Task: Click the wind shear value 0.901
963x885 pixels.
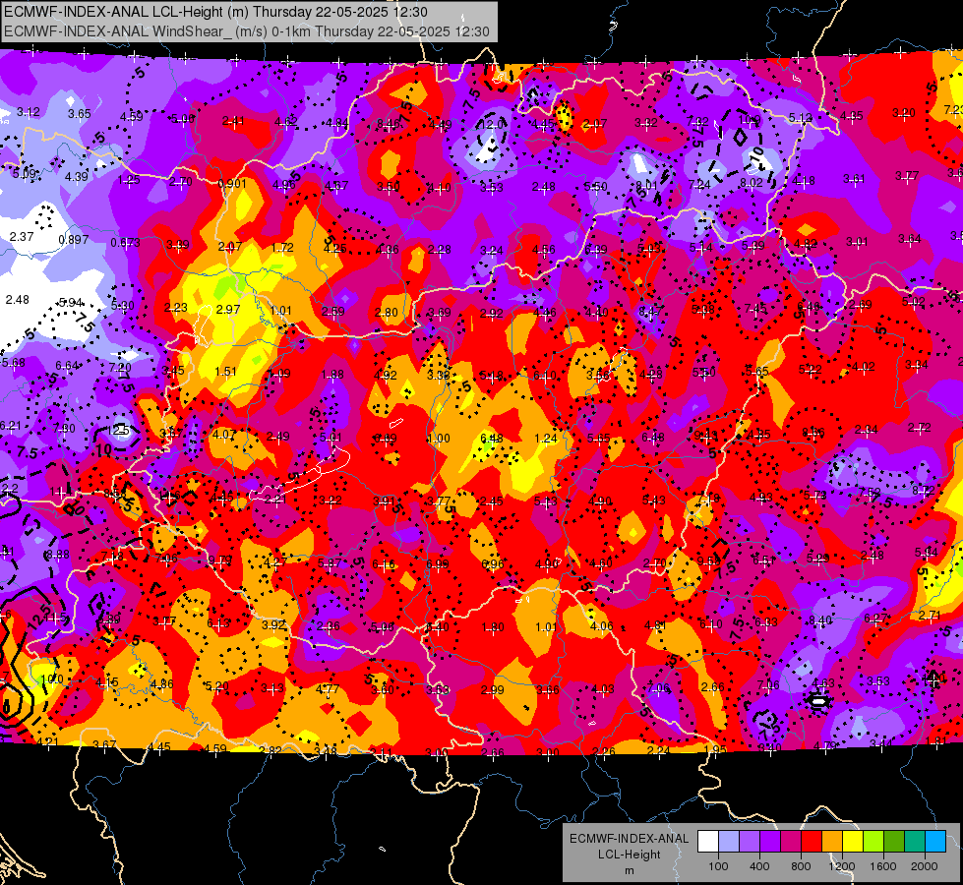Action: [232, 183]
